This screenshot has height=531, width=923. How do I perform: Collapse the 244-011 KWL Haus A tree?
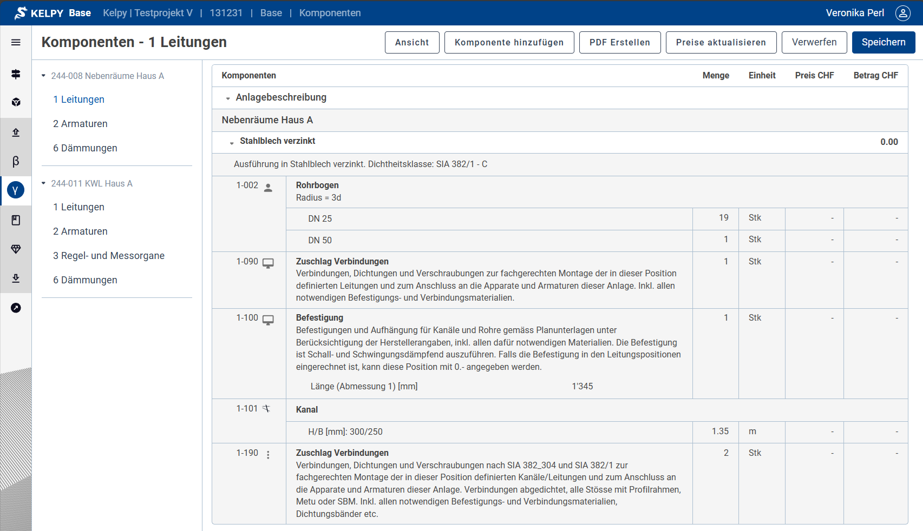coord(44,183)
